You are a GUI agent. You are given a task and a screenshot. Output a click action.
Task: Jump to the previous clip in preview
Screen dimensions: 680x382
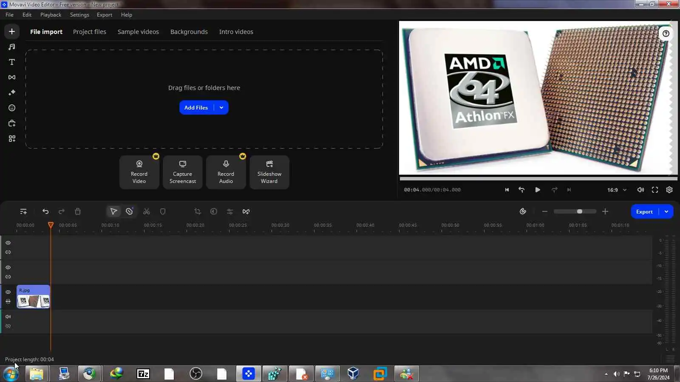(x=507, y=190)
